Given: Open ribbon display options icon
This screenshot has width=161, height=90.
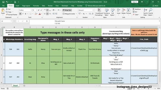Looking at the screenshot, I should [142, 2].
